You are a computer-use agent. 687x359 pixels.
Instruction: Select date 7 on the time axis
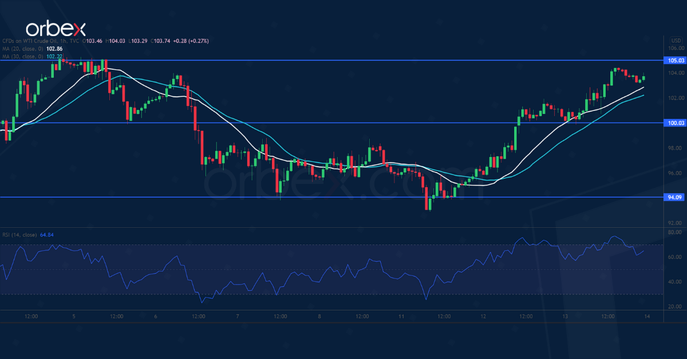[237, 317]
